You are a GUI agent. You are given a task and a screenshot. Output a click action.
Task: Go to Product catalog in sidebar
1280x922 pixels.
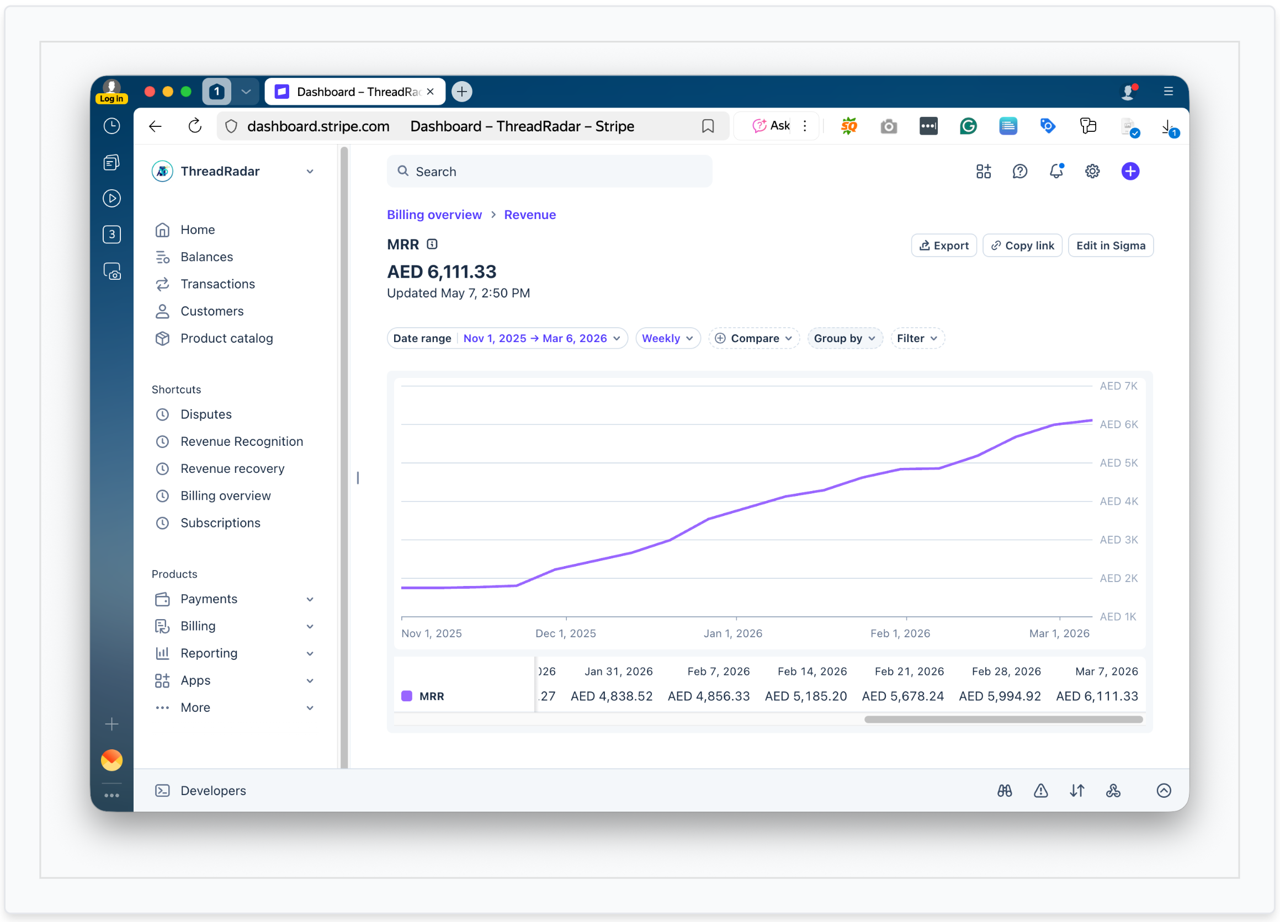click(226, 339)
